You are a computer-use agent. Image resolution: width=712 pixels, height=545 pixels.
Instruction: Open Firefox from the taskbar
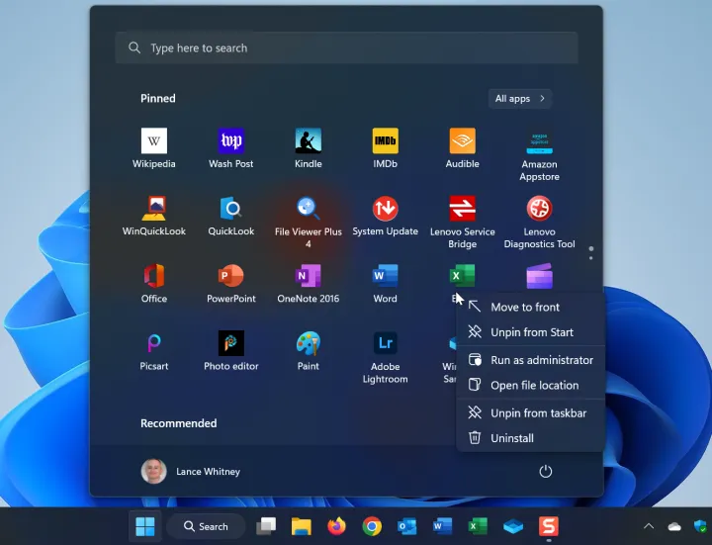point(336,526)
